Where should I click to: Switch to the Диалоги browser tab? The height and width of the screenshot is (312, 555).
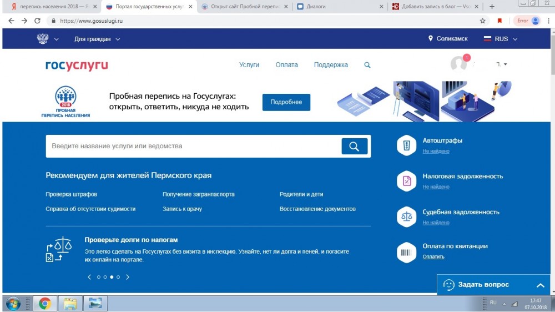[339, 7]
